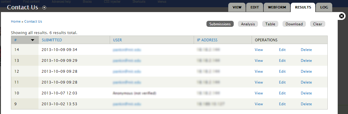348x114 pixels.
Task: Close the overlay with the X icon
Action: [x=342, y=16]
